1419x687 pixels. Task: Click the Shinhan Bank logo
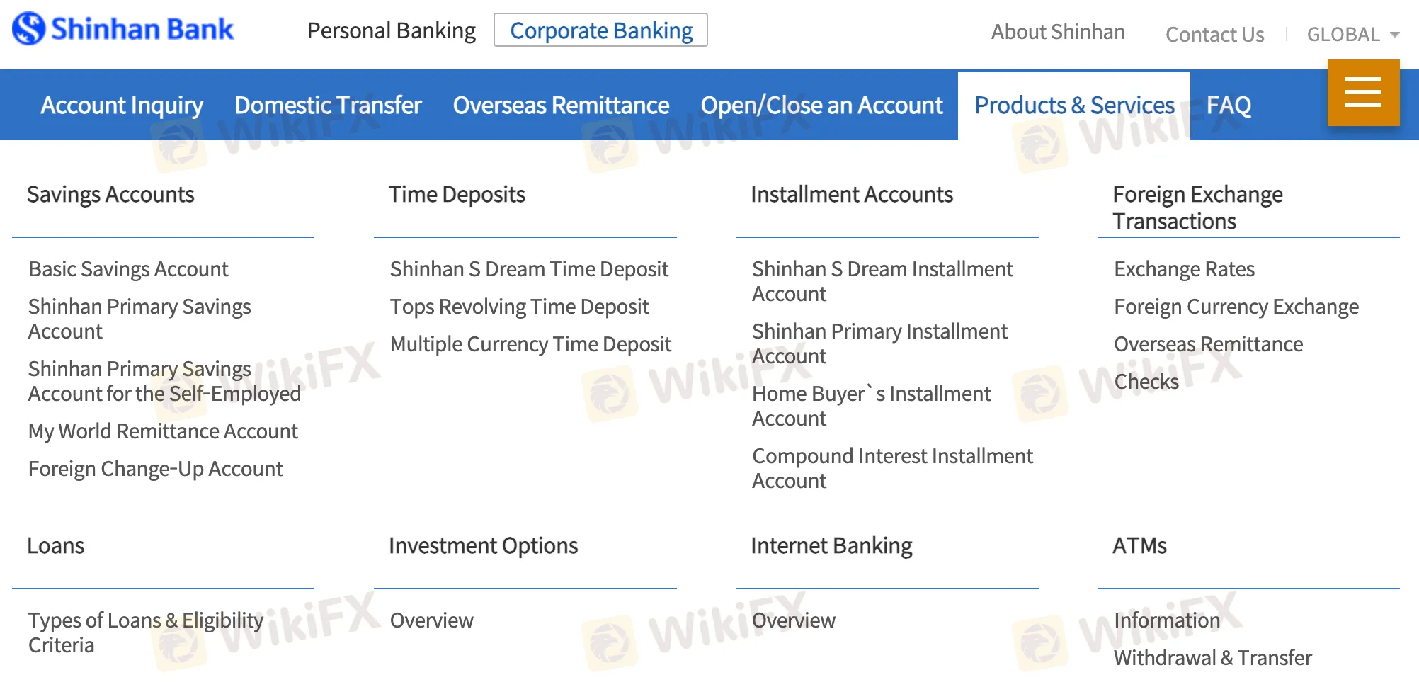[x=123, y=30]
